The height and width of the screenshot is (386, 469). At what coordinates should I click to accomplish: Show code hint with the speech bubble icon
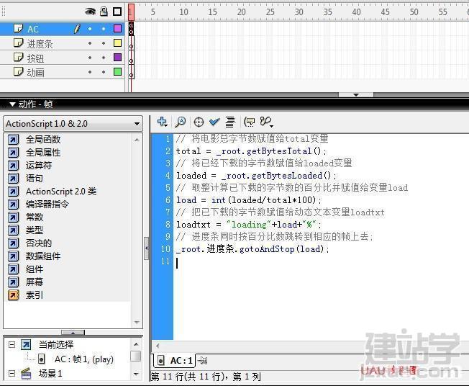click(x=249, y=122)
